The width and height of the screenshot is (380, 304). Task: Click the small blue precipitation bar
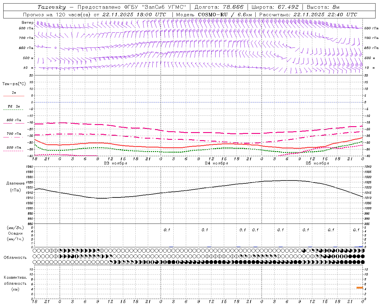361,247
